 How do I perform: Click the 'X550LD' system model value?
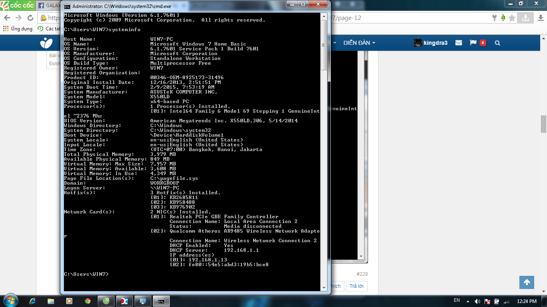[160, 97]
